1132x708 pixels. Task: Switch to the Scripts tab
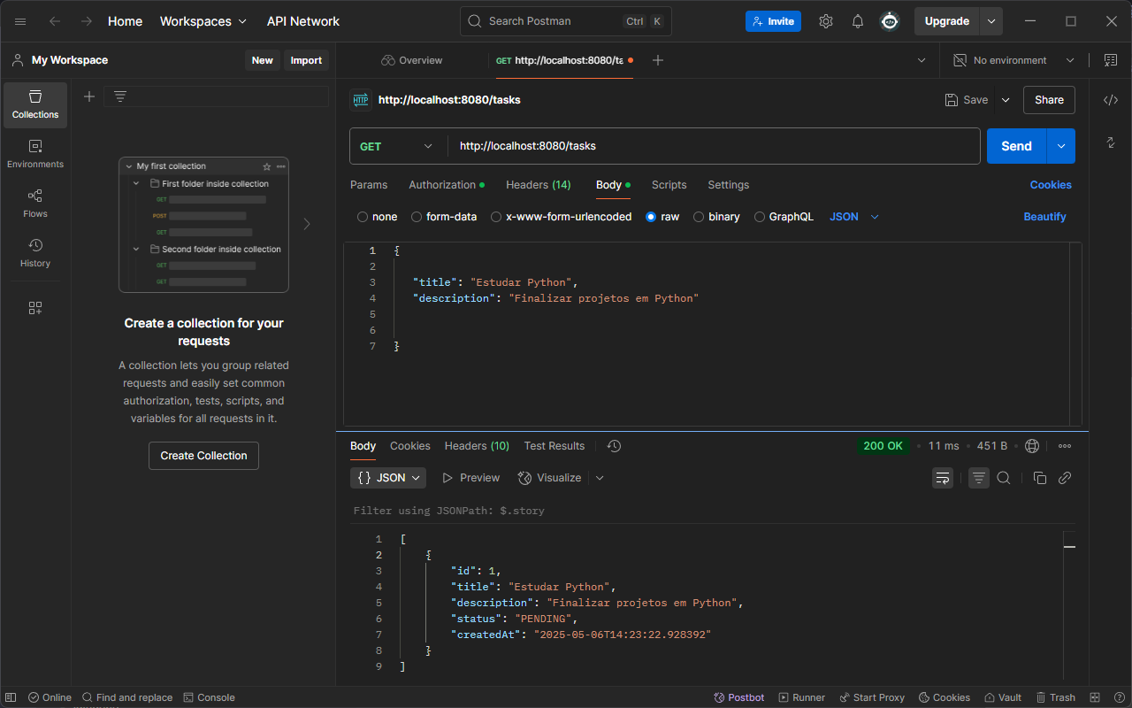669,185
